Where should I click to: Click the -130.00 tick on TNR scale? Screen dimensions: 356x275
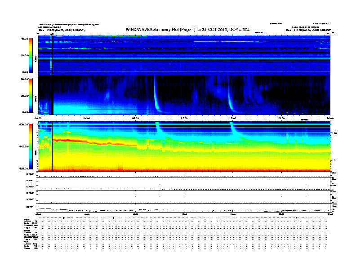coord(24,124)
